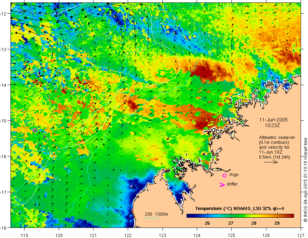Image resolution: width=308 pixels, height=238 pixels.
Task: Click the '200 1000m' isobath label
Action: pos(156,214)
